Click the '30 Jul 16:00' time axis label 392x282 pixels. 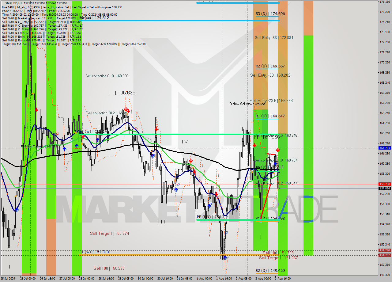pos(165,279)
